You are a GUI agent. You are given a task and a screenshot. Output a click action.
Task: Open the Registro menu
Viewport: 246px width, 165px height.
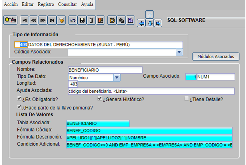[x=46, y=5]
